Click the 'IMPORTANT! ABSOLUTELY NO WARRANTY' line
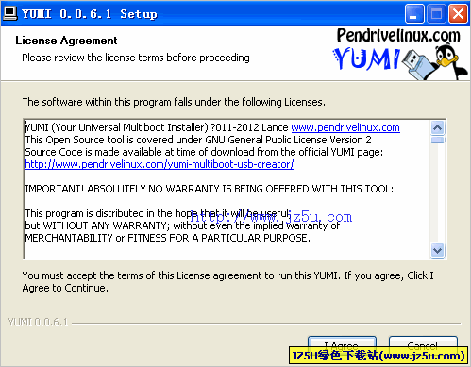This screenshot has height=367, width=471. 210,189
